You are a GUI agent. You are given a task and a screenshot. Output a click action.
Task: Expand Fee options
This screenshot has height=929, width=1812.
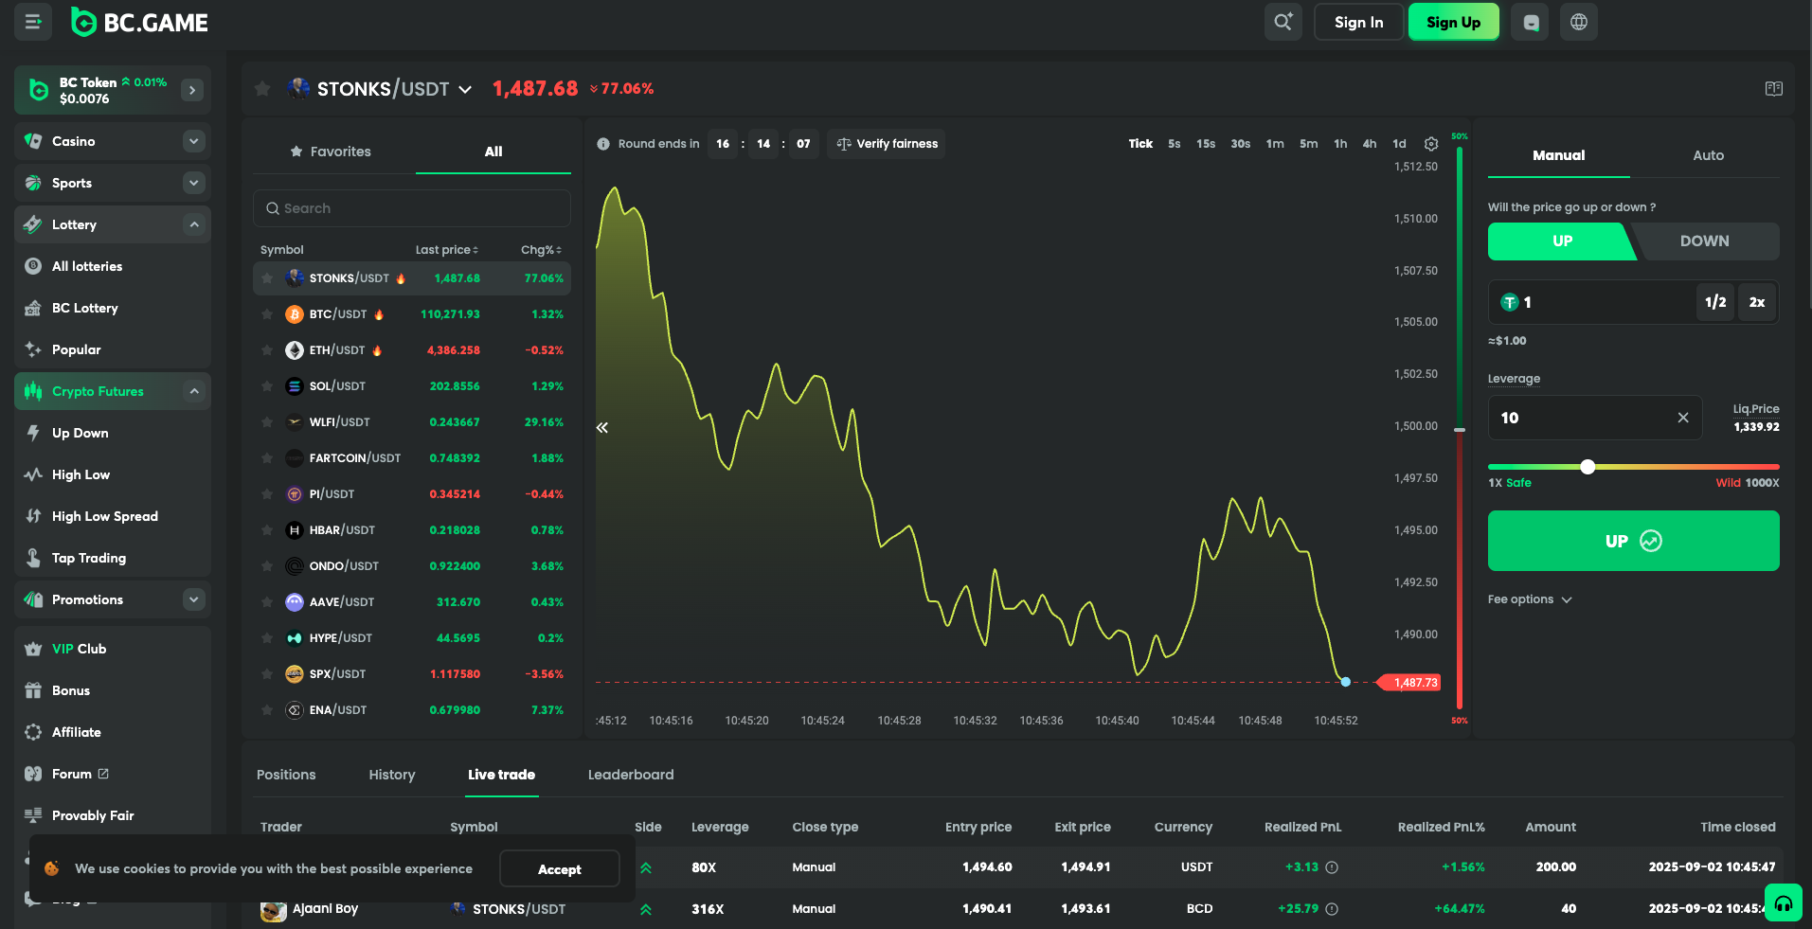pyautogui.click(x=1530, y=599)
